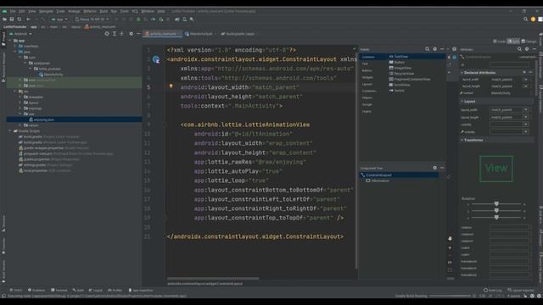Collapse the res folder node
Image resolution: width=543 pixels, height=305 pixels.
[15, 91]
